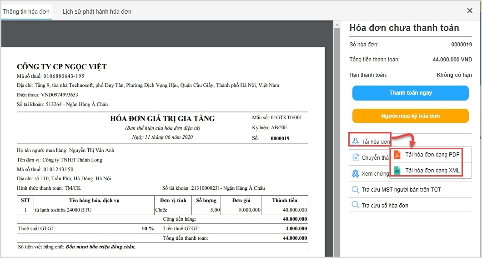Click the CÔNG TY CP NGỌC VIỆT company name
The height and width of the screenshot is (258, 482).
click(x=62, y=67)
